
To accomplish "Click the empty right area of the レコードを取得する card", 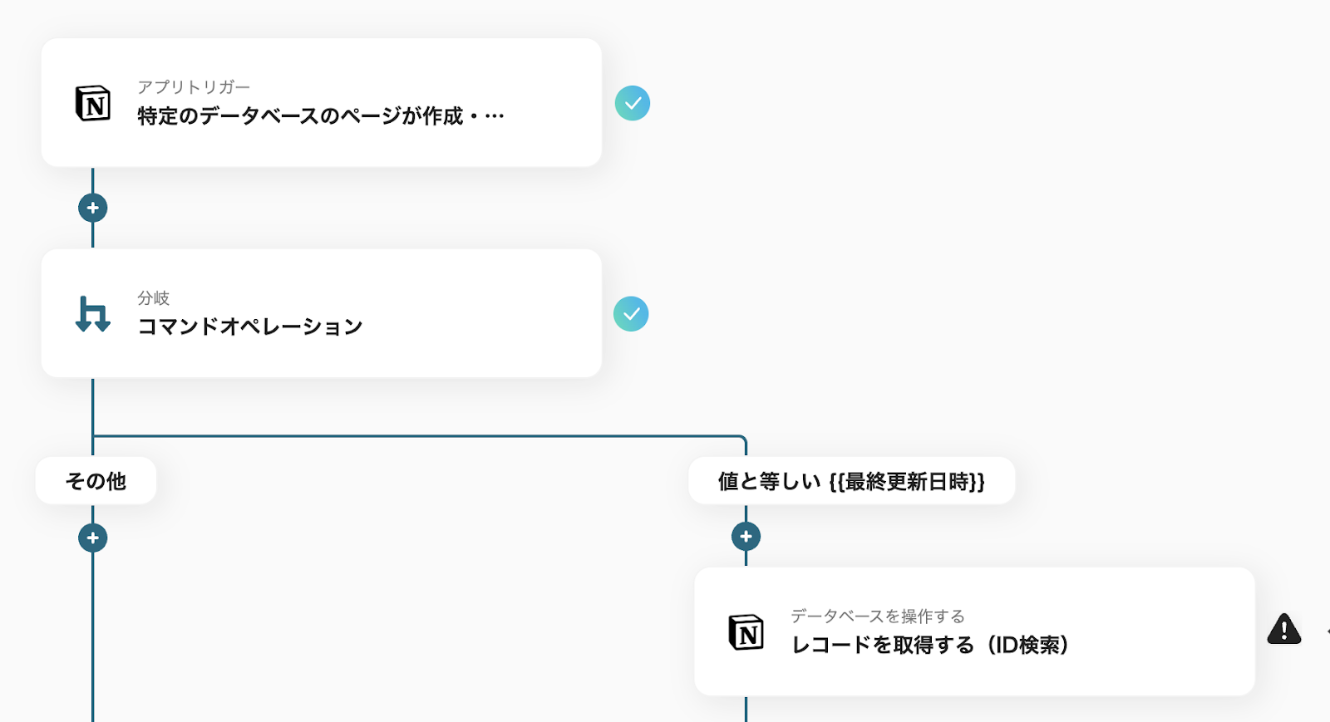I will coord(1164,632).
